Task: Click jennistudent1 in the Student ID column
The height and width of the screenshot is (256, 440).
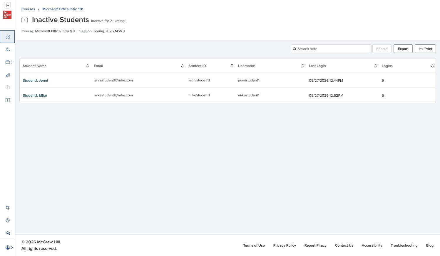Action: pos(199,80)
